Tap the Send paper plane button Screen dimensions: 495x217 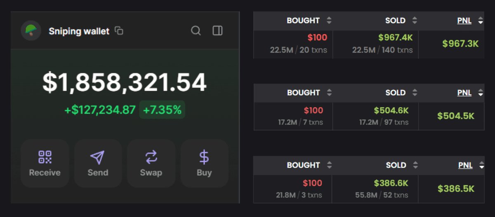(98, 163)
